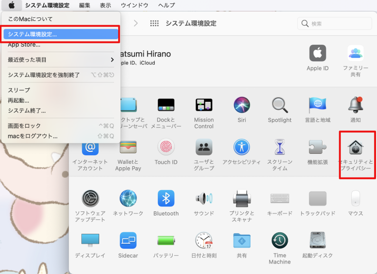Screen dimensions: 377x274
Task: Open the ウインドウ menu
Action: point(134,5)
